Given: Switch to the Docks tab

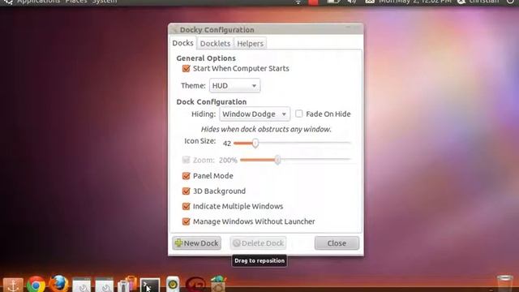Looking at the screenshot, I should 182,43.
